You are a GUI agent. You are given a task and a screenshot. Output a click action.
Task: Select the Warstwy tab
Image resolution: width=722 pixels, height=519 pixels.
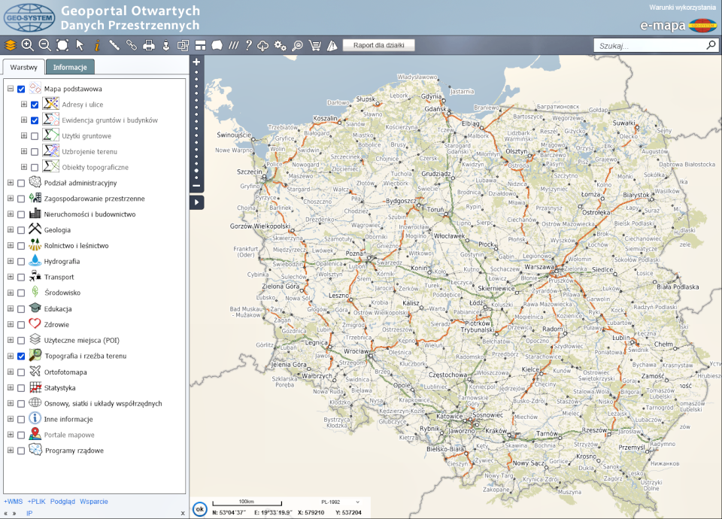click(x=23, y=67)
